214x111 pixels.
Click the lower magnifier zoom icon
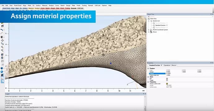pos(2,50)
